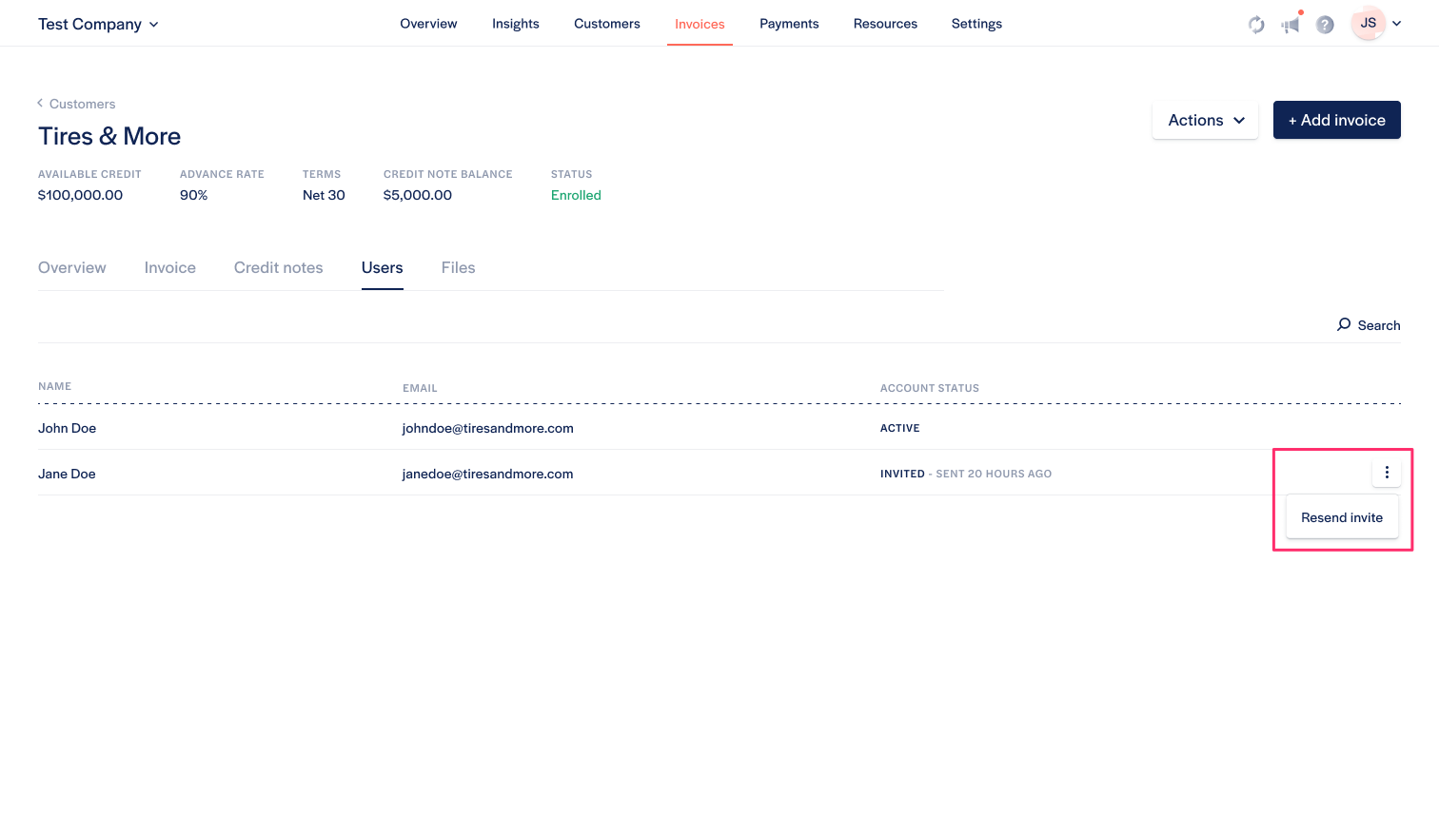Select the Invoice tab
The image size is (1439, 815).
coord(170,268)
